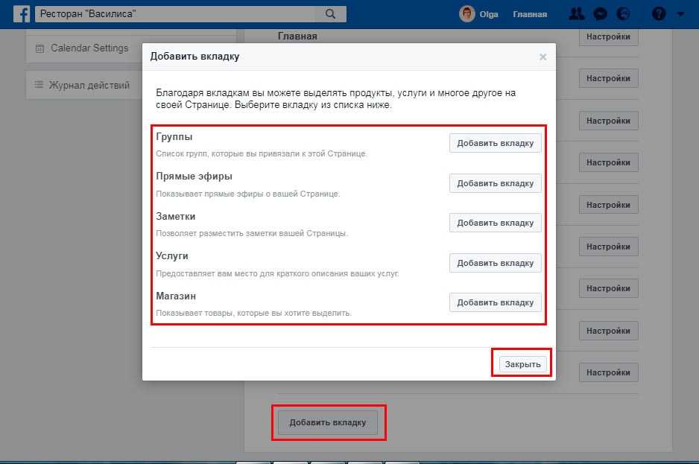Open the Messenger icon
Screen dimensions: 699x464
[x=600, y=14]
